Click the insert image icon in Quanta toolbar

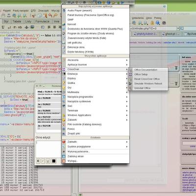(32, 27)
